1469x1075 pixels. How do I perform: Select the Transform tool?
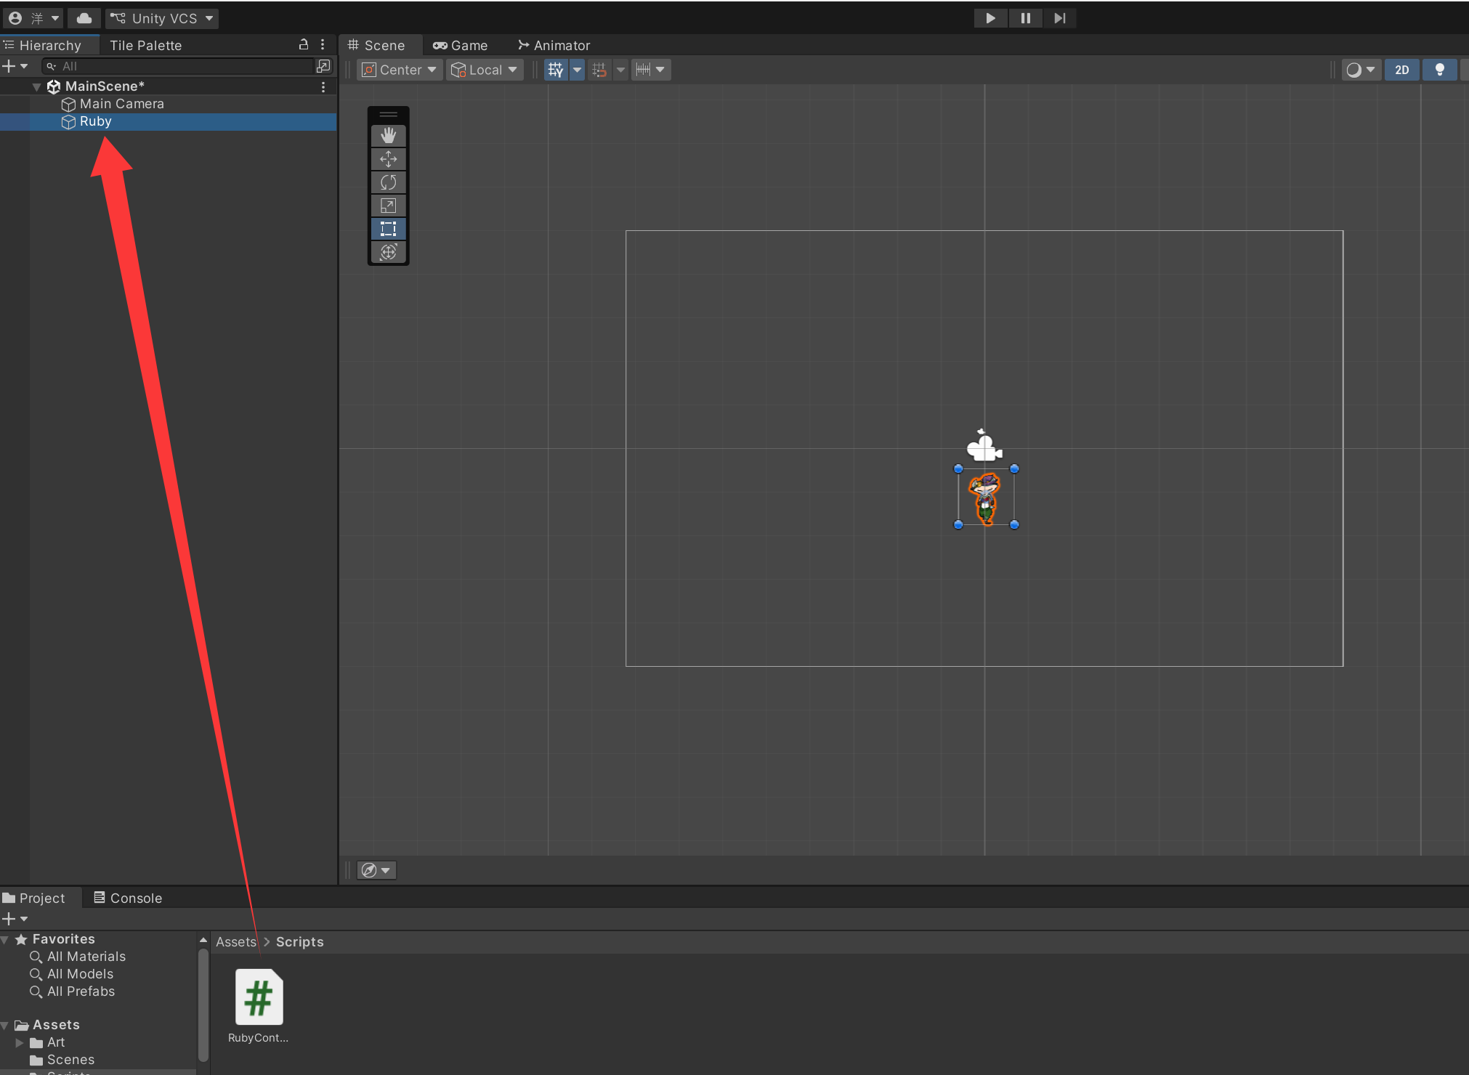tap(388, 251)
